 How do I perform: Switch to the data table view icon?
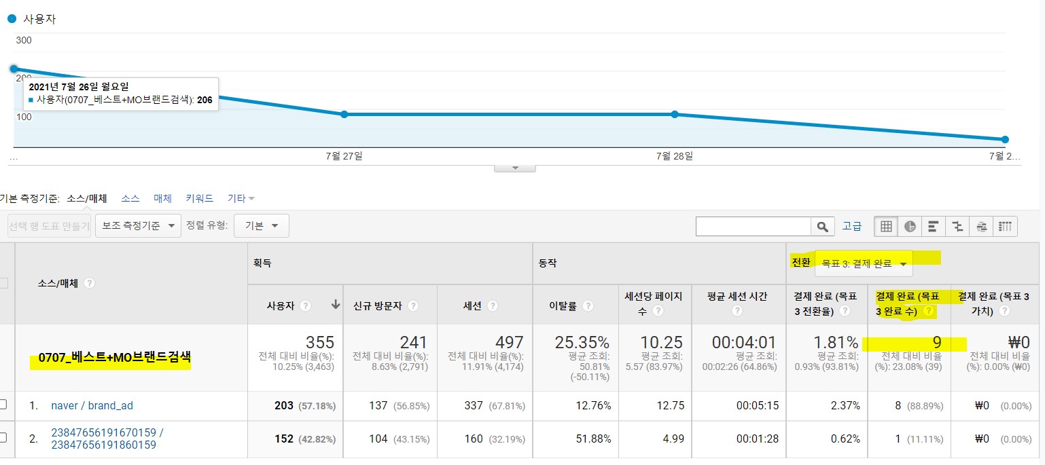click(886, 227)
